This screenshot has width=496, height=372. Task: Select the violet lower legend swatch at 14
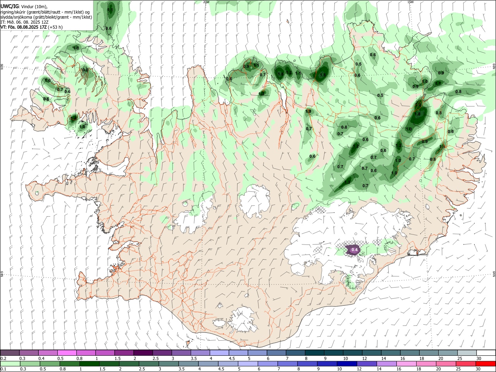386,363
